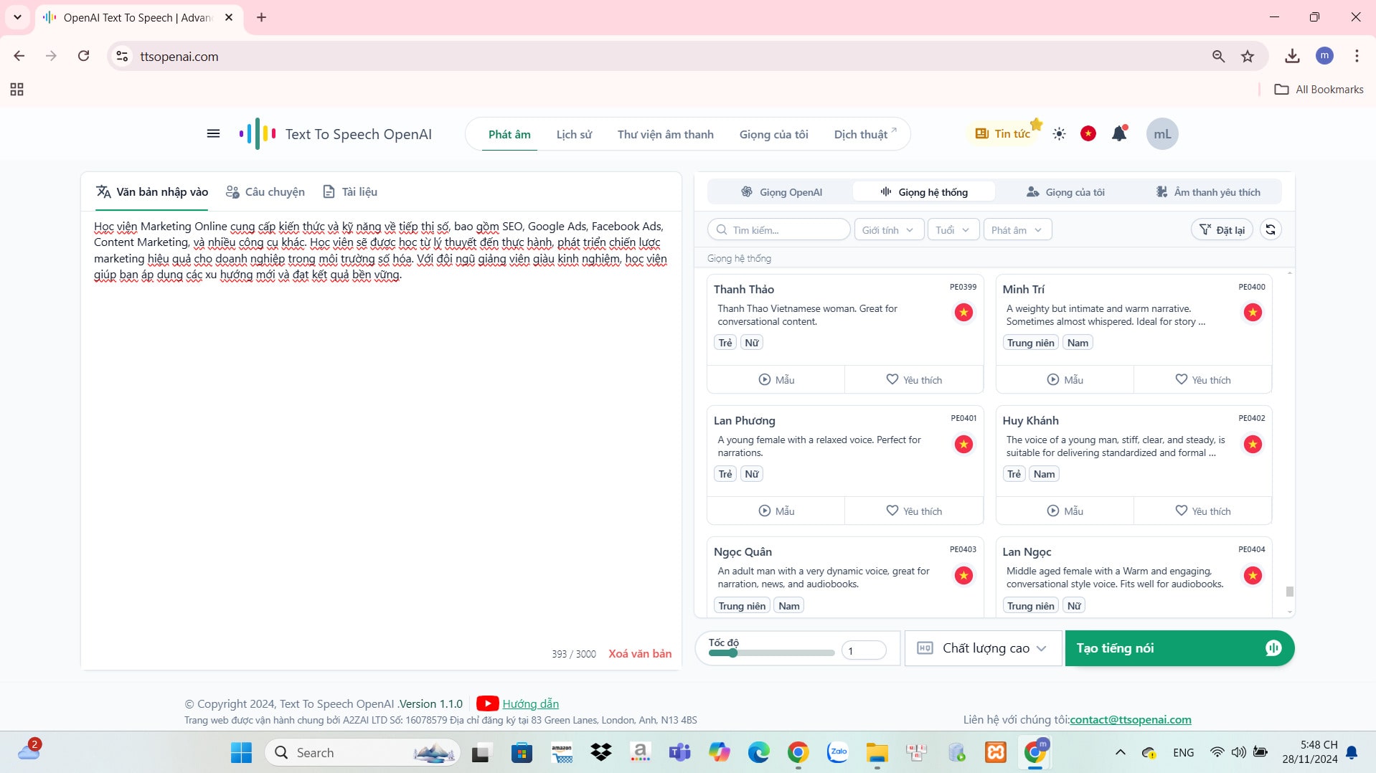
Task: Adjust the Tốc độ speed slider handle
Action: point(732,653)
